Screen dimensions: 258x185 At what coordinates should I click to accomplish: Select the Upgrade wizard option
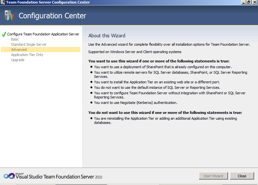pos(18,60)
